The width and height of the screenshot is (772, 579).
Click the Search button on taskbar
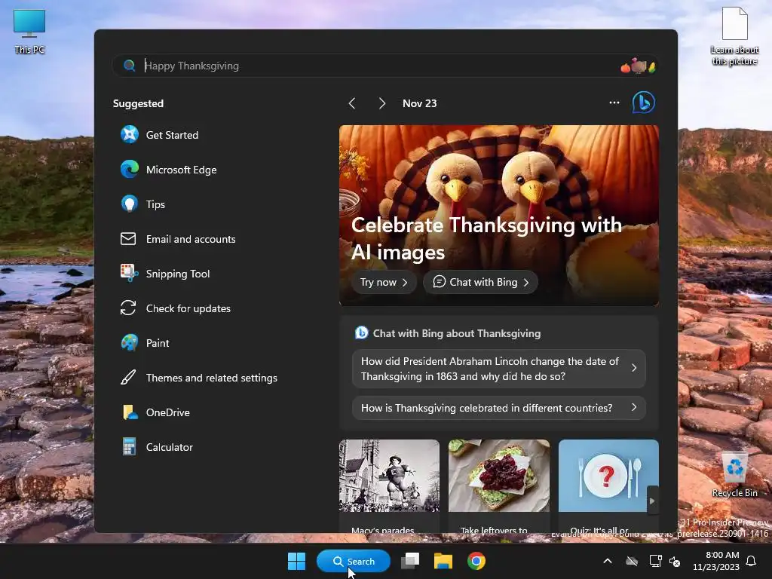[354, 561]
